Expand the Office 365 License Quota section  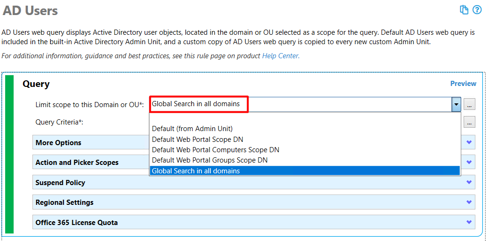pyautogui.click(x=254, y=222)
